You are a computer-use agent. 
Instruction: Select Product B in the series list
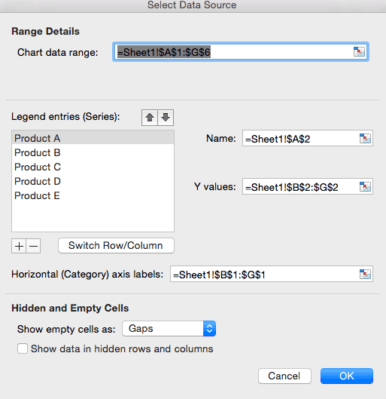pyautogui.click(x=93, y=152)
